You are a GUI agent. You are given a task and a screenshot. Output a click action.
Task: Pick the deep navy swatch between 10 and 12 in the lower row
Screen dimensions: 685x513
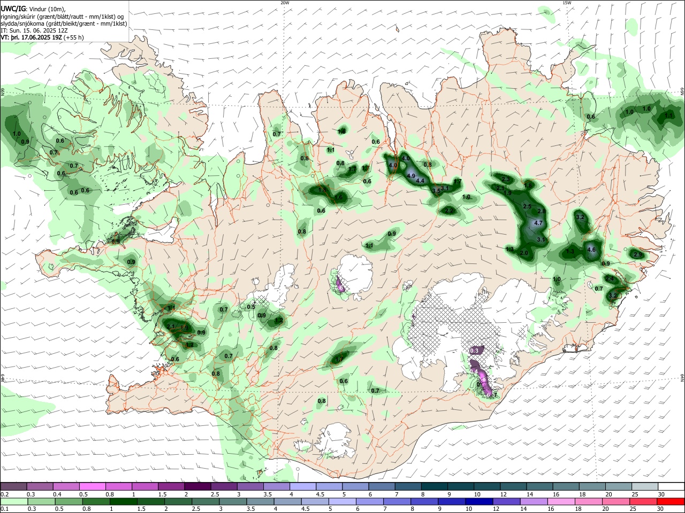[479, 502]
